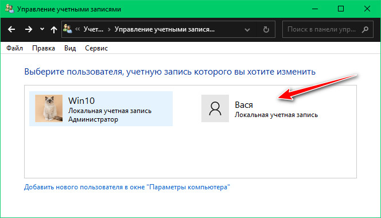Image resolution: width=381 pixels, height=218 pixels.
Task: Open the Вид menu
Action: (x=70, y=48)
